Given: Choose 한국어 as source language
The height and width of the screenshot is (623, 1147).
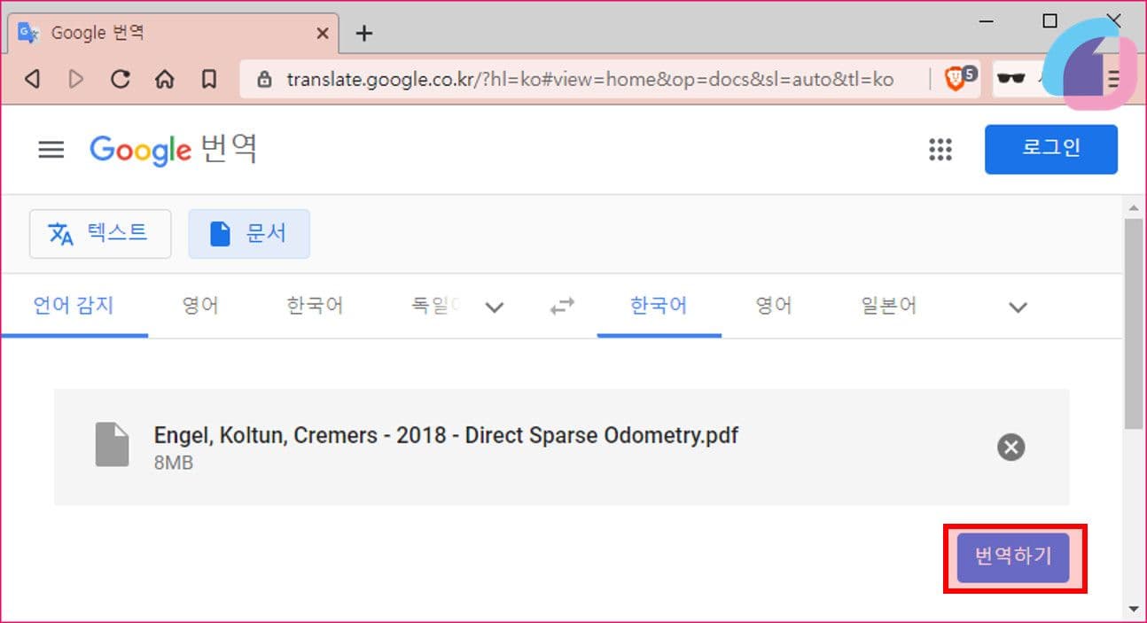Looking at the screenshot, I should pyautogui.click(x=315, y=307).
